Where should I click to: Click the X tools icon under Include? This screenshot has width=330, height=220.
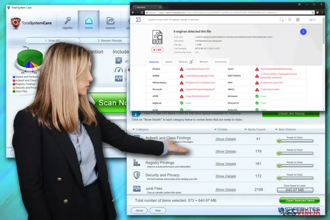(119, 61)
